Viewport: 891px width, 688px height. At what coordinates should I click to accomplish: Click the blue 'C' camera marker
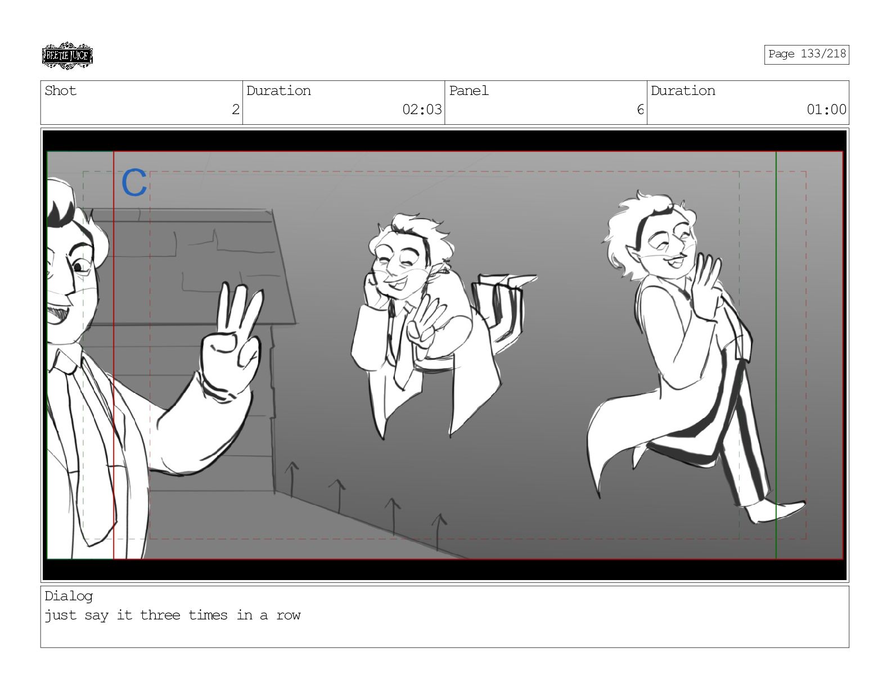click(x=134, y=183)
